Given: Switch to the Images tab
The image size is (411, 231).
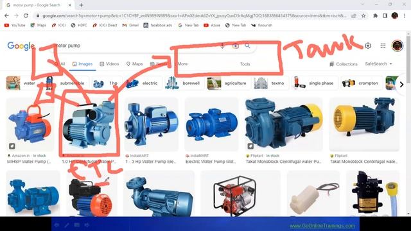Looking at the screenshot, I should (83, 64).
